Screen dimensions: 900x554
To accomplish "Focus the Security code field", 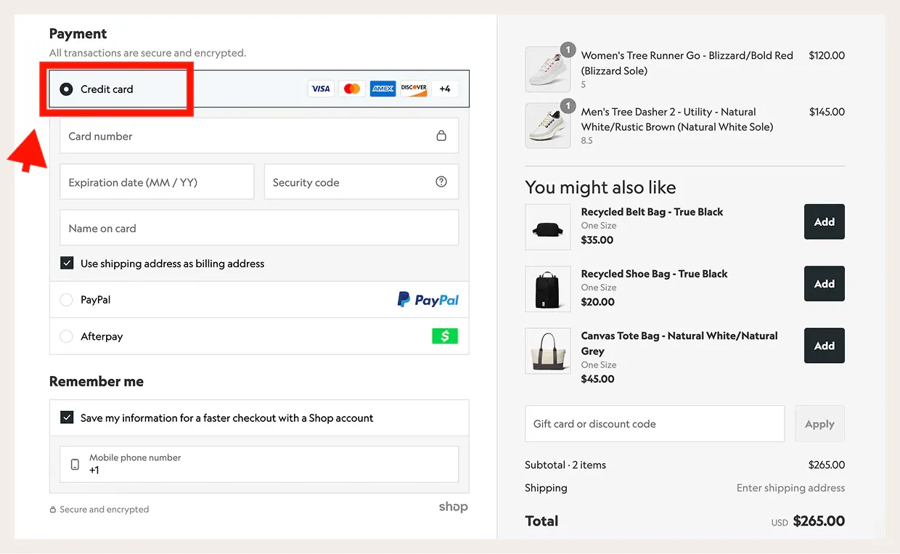I will pos(361,182).
